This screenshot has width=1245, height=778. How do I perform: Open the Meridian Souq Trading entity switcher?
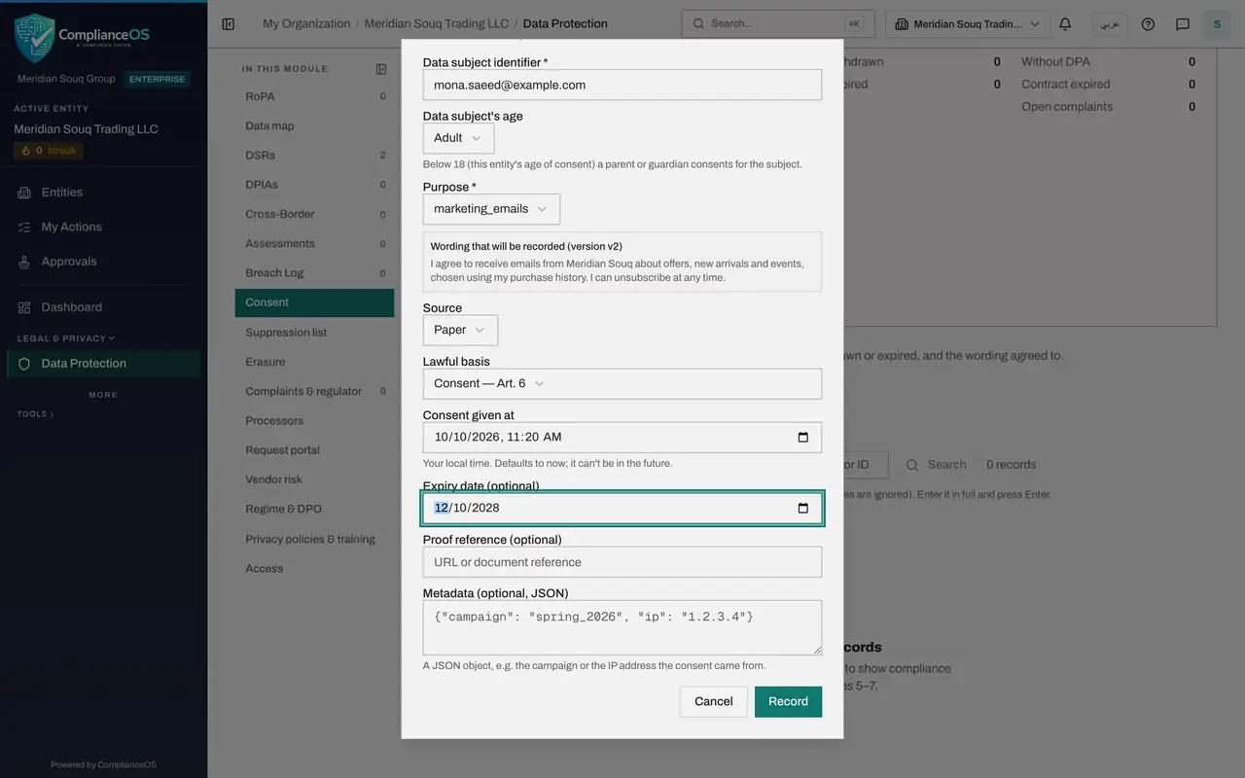tap(969, 24)
